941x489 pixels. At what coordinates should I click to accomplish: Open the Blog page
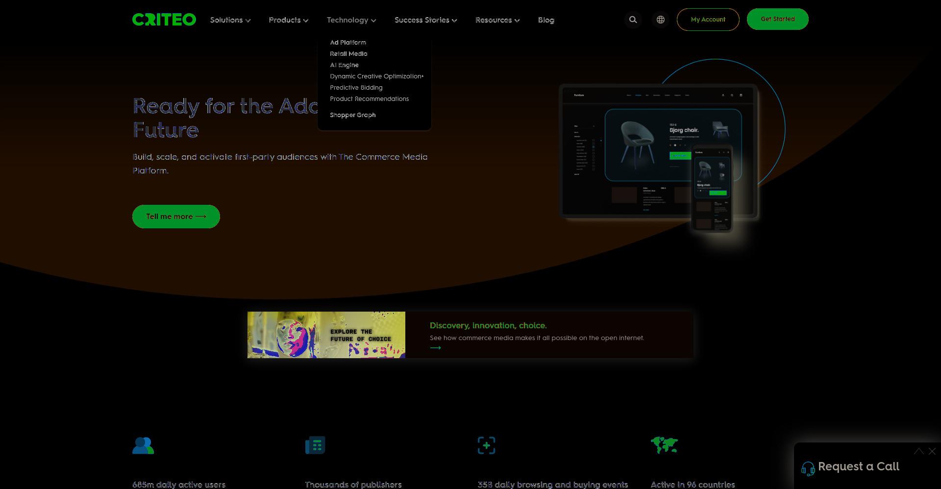(546, 20)
